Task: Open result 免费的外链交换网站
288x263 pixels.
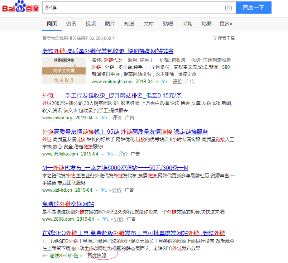Action: click(x=68, y=204)
